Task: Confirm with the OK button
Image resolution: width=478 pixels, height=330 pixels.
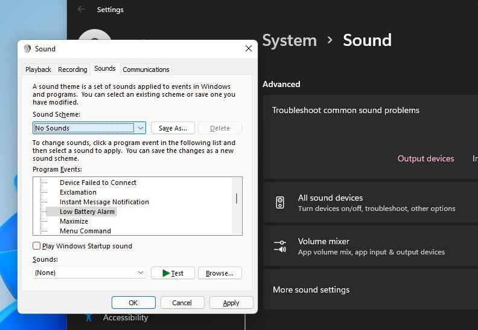Action: tap(133, 303)
